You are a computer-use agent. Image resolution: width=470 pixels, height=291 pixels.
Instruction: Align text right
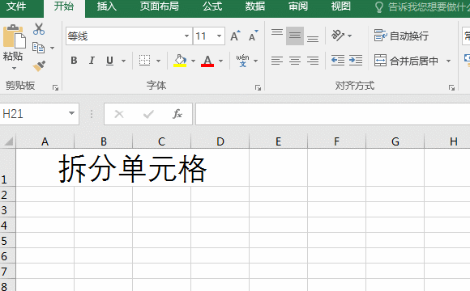point(313,61)
